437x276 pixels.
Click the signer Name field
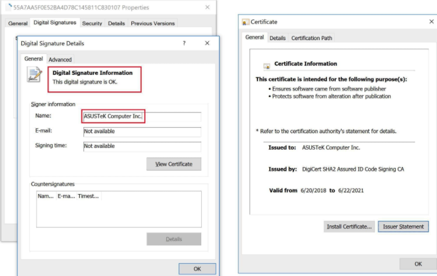141,117
